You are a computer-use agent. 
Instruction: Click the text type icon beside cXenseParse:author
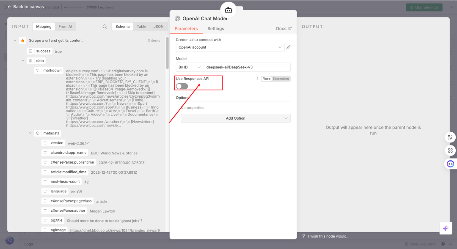tap(45, 211)
